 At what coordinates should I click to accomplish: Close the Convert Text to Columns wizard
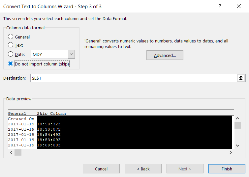(x=239, y=6)
